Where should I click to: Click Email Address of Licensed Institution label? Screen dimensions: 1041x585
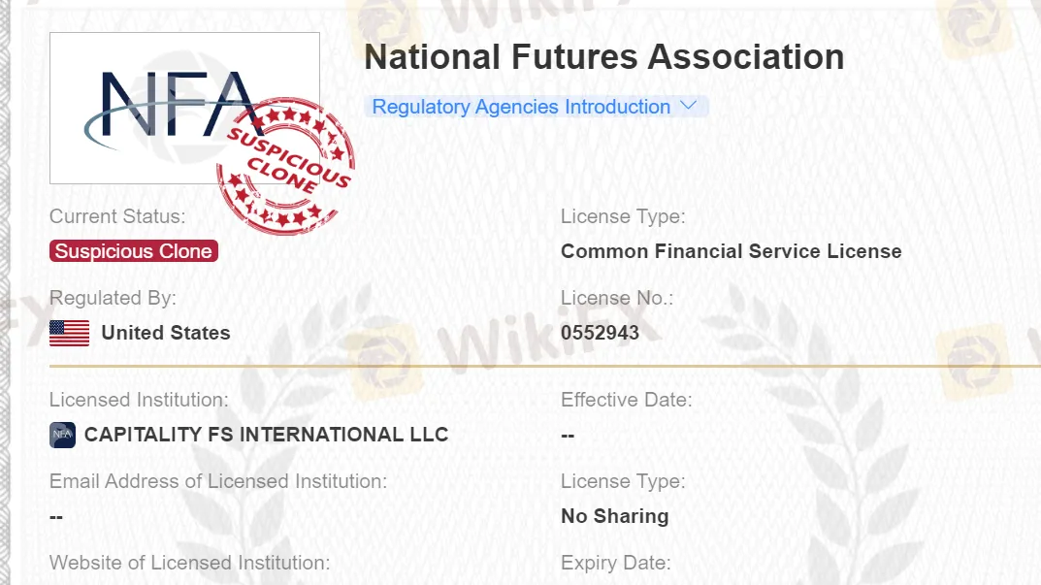pyautogui.click(x=217, y=481)
